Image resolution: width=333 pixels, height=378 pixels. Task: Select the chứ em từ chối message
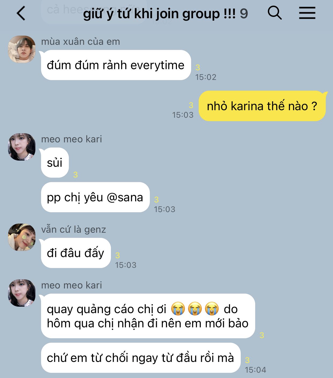tap(140, 358)
